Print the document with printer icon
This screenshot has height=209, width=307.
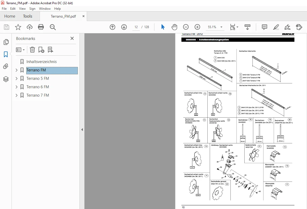41,27
